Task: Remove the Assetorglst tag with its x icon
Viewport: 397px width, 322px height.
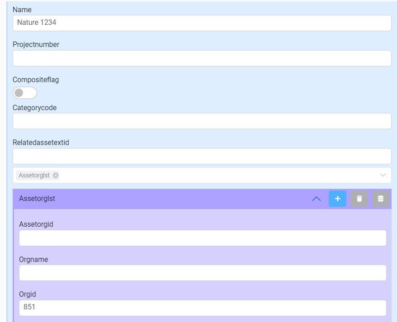Action: (56, 175)
